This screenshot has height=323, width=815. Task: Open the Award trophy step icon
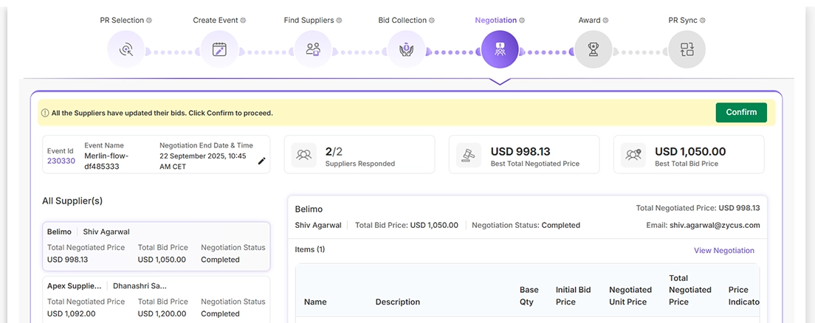click(593, 49)
